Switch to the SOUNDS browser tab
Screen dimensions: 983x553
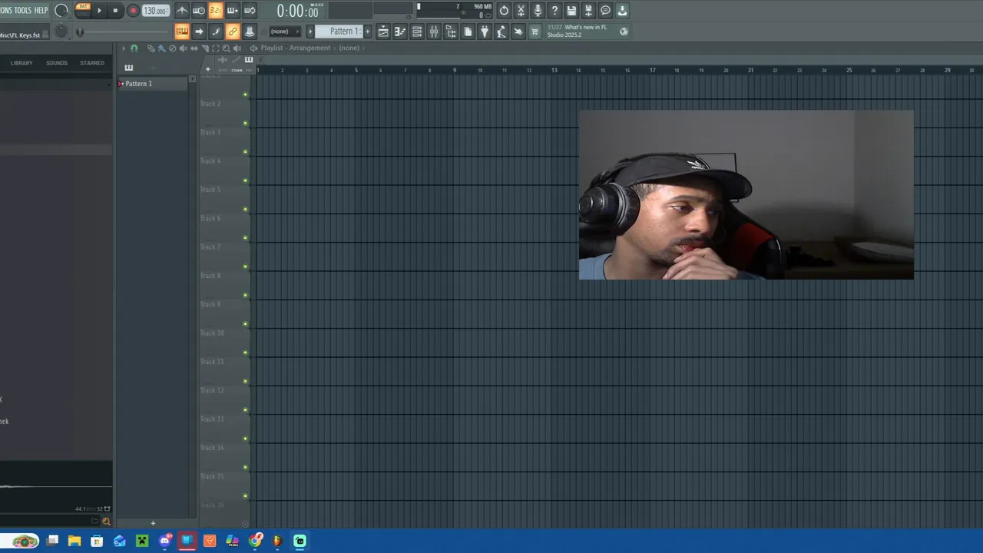[57, 63]
